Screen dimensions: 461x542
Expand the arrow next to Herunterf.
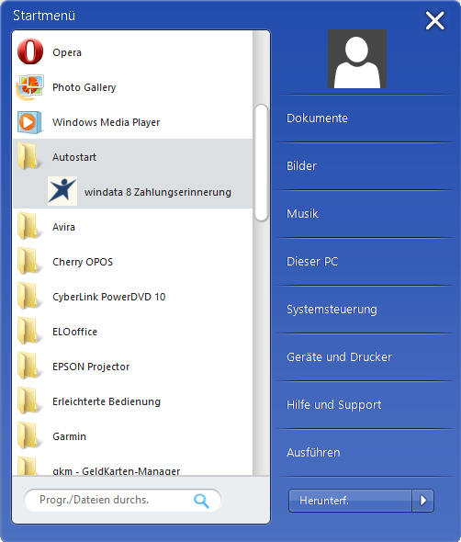[x=423, y=500]
